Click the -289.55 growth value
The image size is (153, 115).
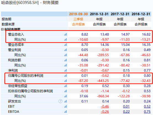coord(103,55)
